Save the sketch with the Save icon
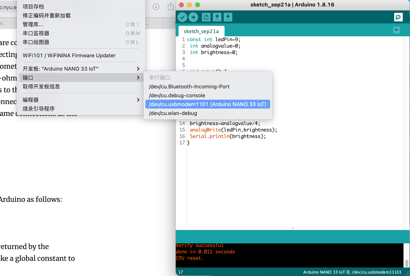This screenshot has width=410, height=276. (228, 17)
